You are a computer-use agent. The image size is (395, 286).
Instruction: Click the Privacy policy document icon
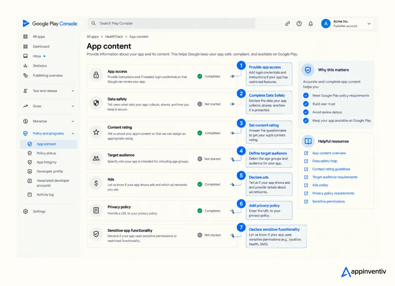click(96, 210)
